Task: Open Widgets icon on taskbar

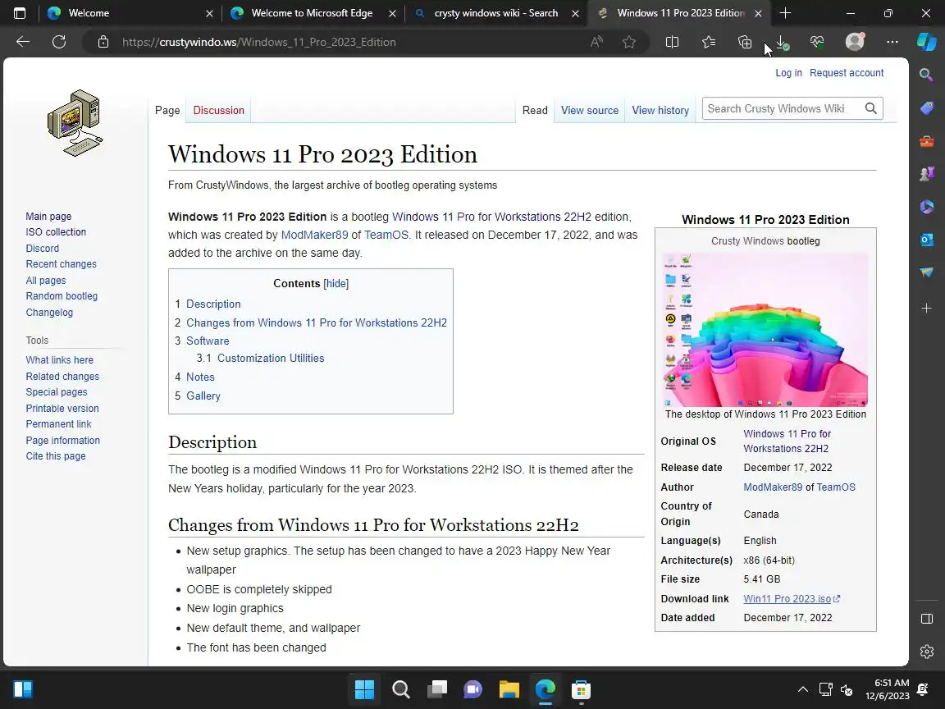Action: pyautogui.click(x=23, y=689)
